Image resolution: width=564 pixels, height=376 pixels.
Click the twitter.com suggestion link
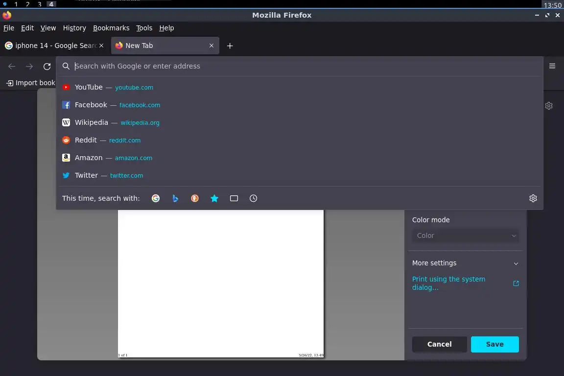point(127,176)
